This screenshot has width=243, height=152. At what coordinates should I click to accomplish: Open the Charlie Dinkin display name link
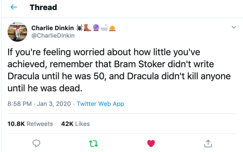point(52,28)
